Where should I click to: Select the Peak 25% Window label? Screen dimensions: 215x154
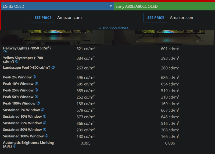click(x=18, y=90)
